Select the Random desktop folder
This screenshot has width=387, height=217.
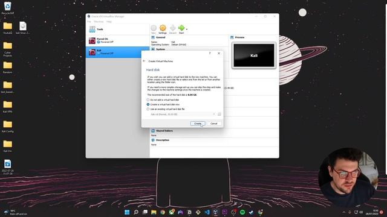(x=8, y=67)
